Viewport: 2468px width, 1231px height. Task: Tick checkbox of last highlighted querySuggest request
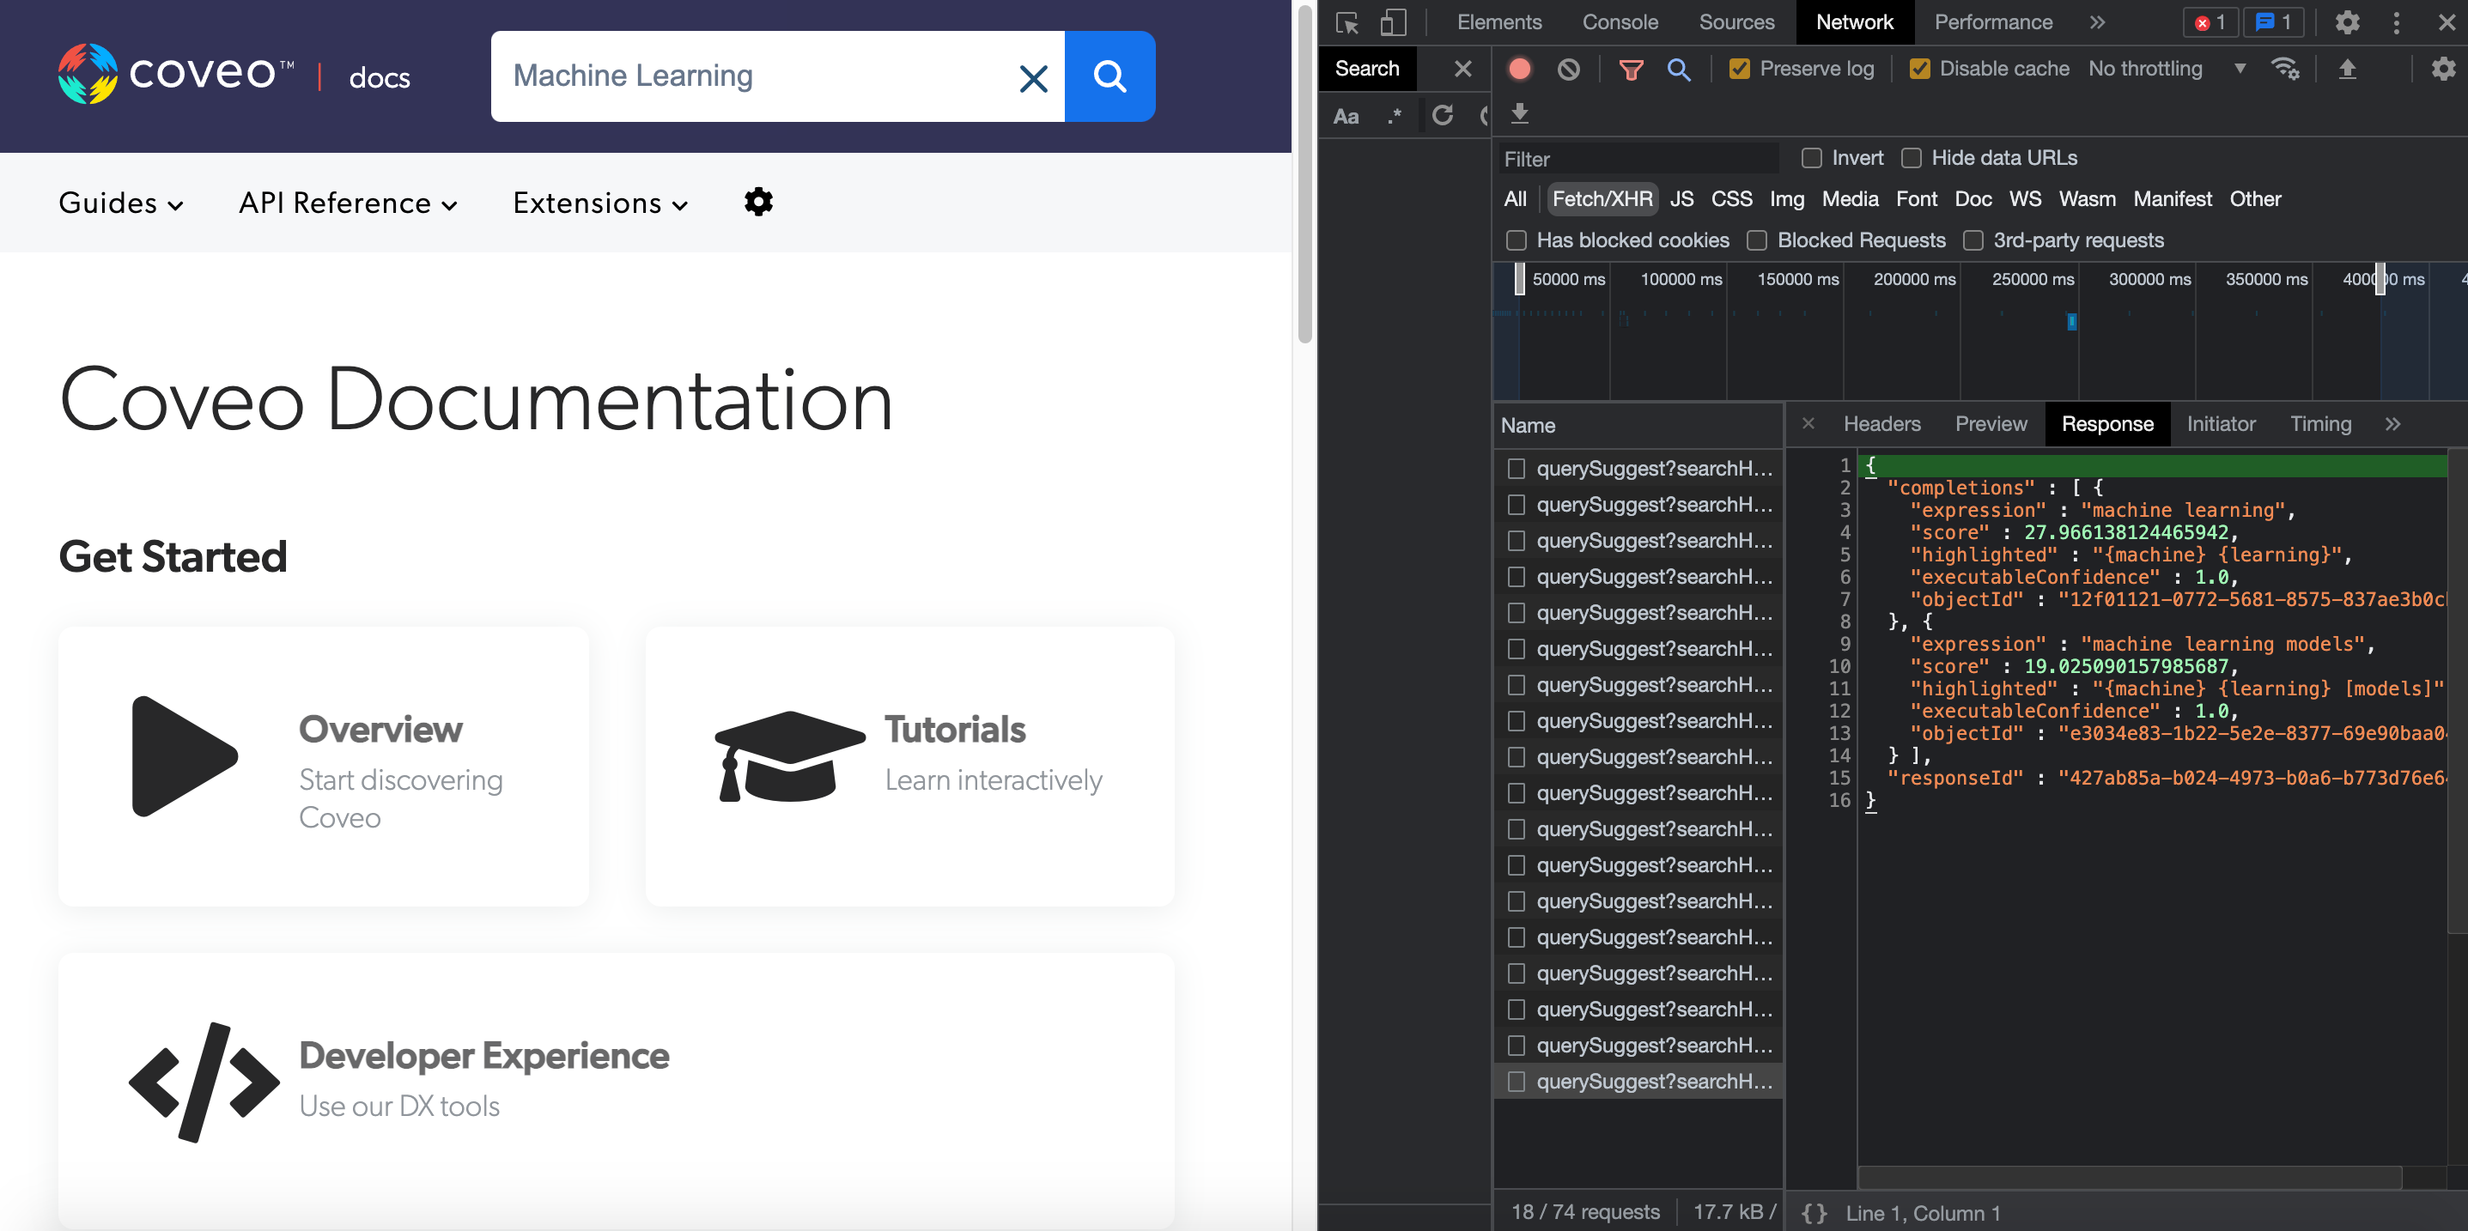coord(1516,1082)
